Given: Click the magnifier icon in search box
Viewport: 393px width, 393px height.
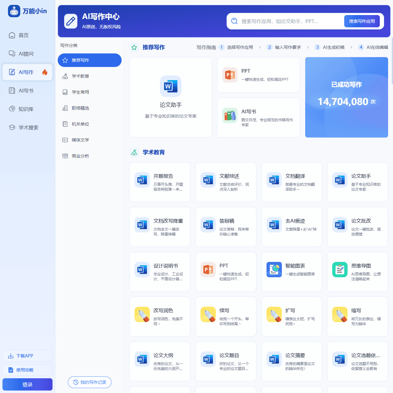Looking at the screenshot, I should click(234, 21).
